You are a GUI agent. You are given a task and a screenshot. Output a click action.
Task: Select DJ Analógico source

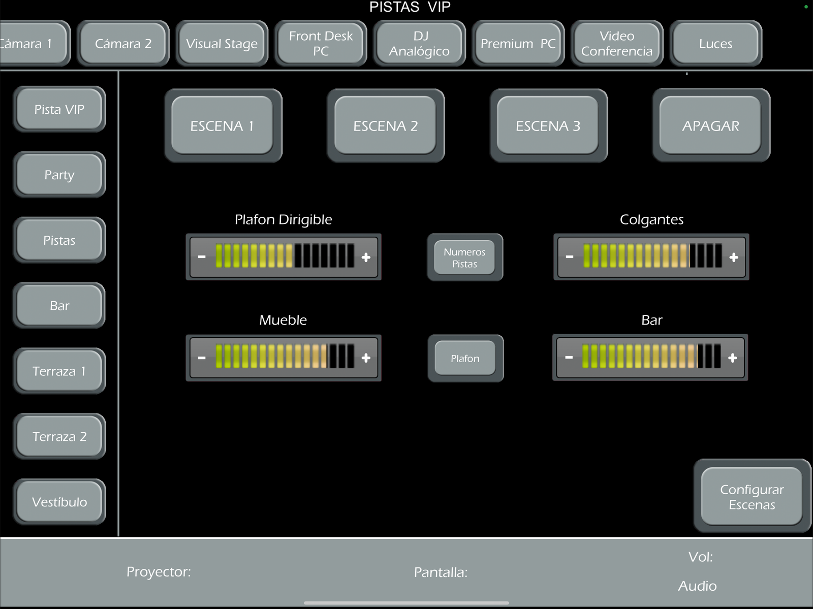pos(419,44)
